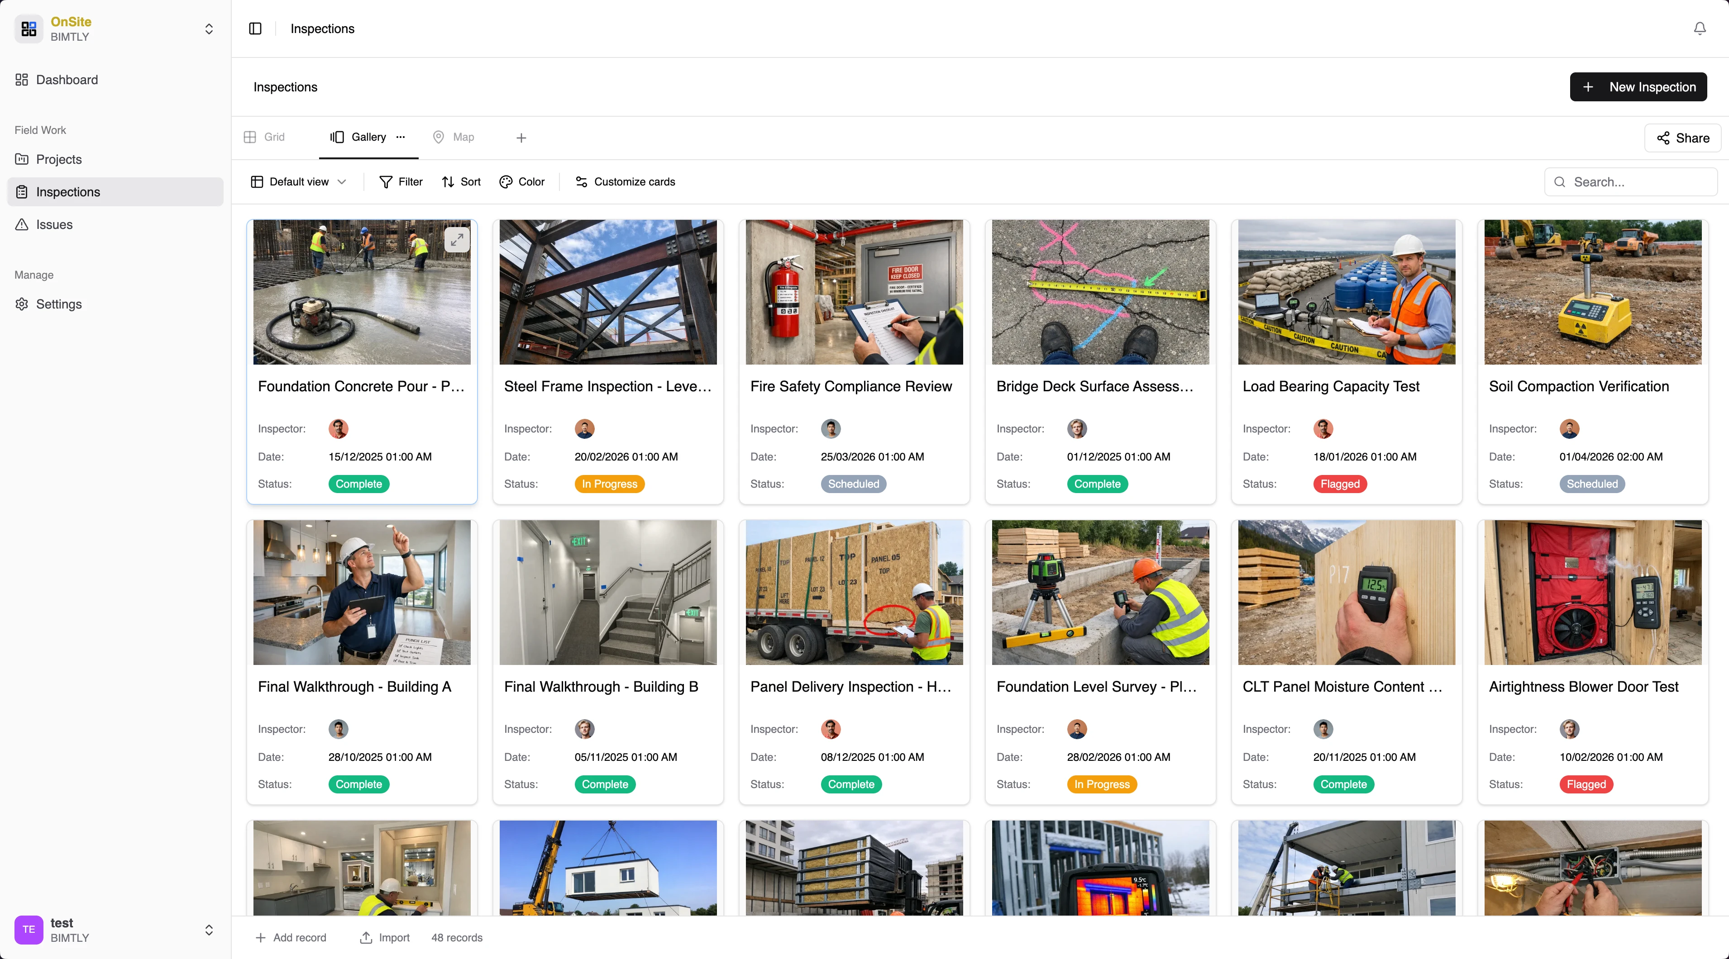Navigate to the Issues section
Screen dimensions: 1729x959
click(x=54, y=224)
